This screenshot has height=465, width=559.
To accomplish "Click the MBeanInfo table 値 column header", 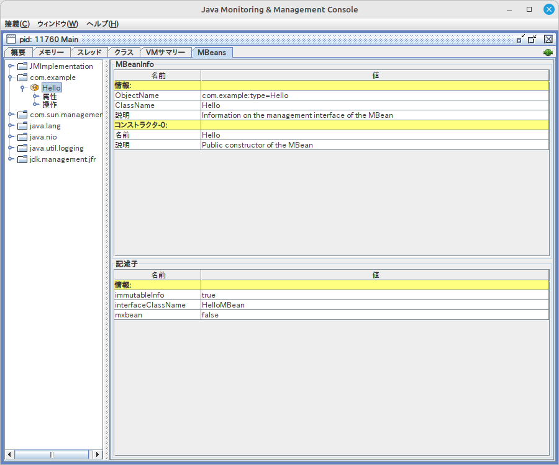I will [x=375, y=75].
